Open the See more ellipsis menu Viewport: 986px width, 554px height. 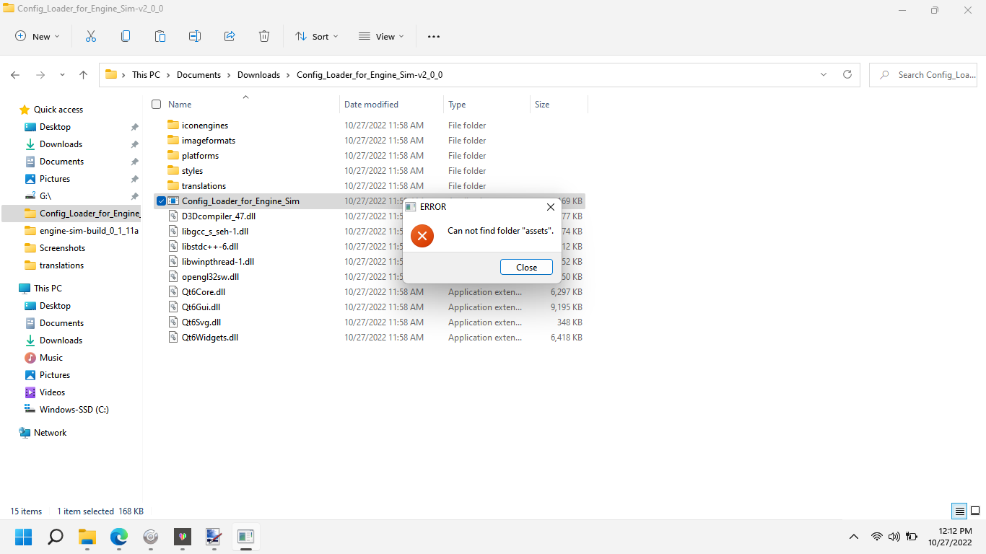click(x=433, y=36)
